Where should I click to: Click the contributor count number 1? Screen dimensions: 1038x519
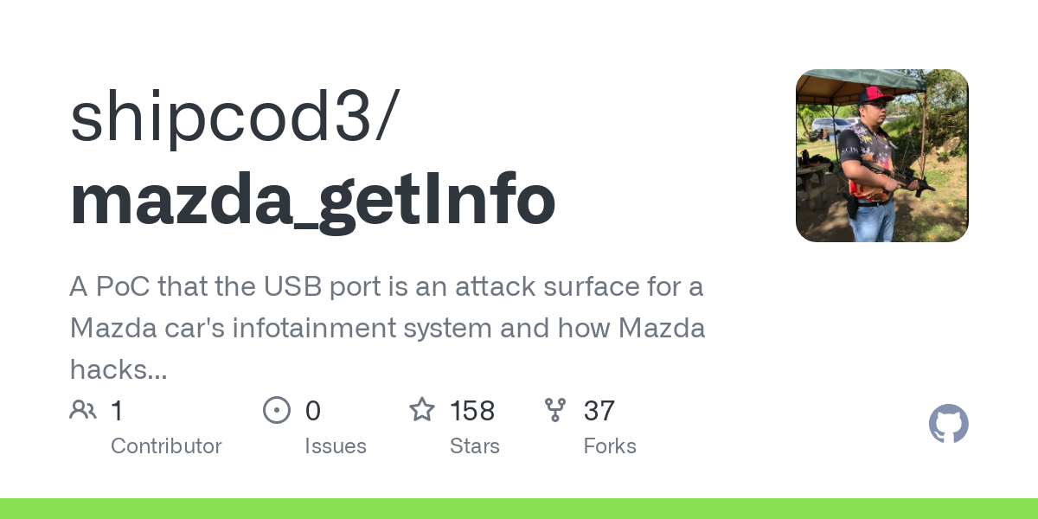[x=117, y=411]
